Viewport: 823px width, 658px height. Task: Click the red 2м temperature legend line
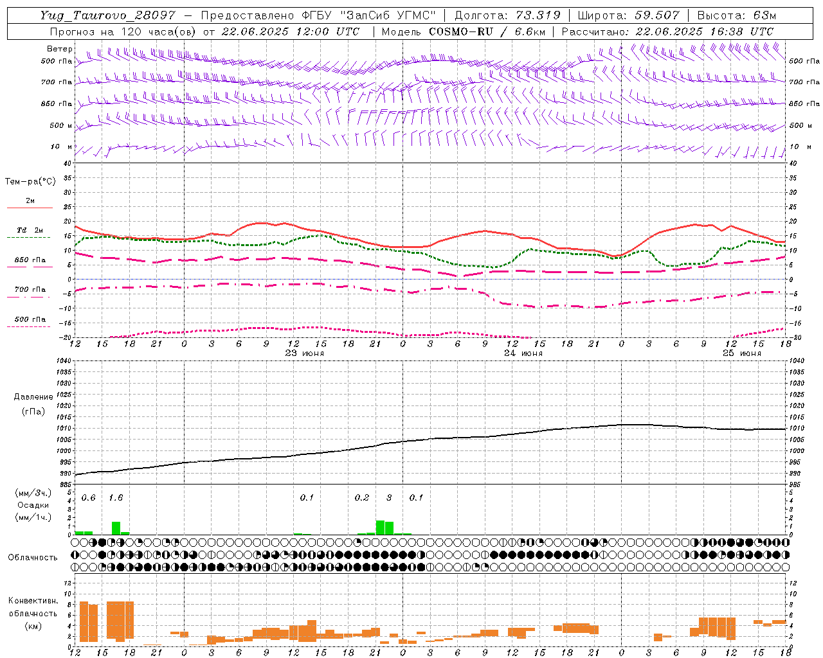pos(30,208)
